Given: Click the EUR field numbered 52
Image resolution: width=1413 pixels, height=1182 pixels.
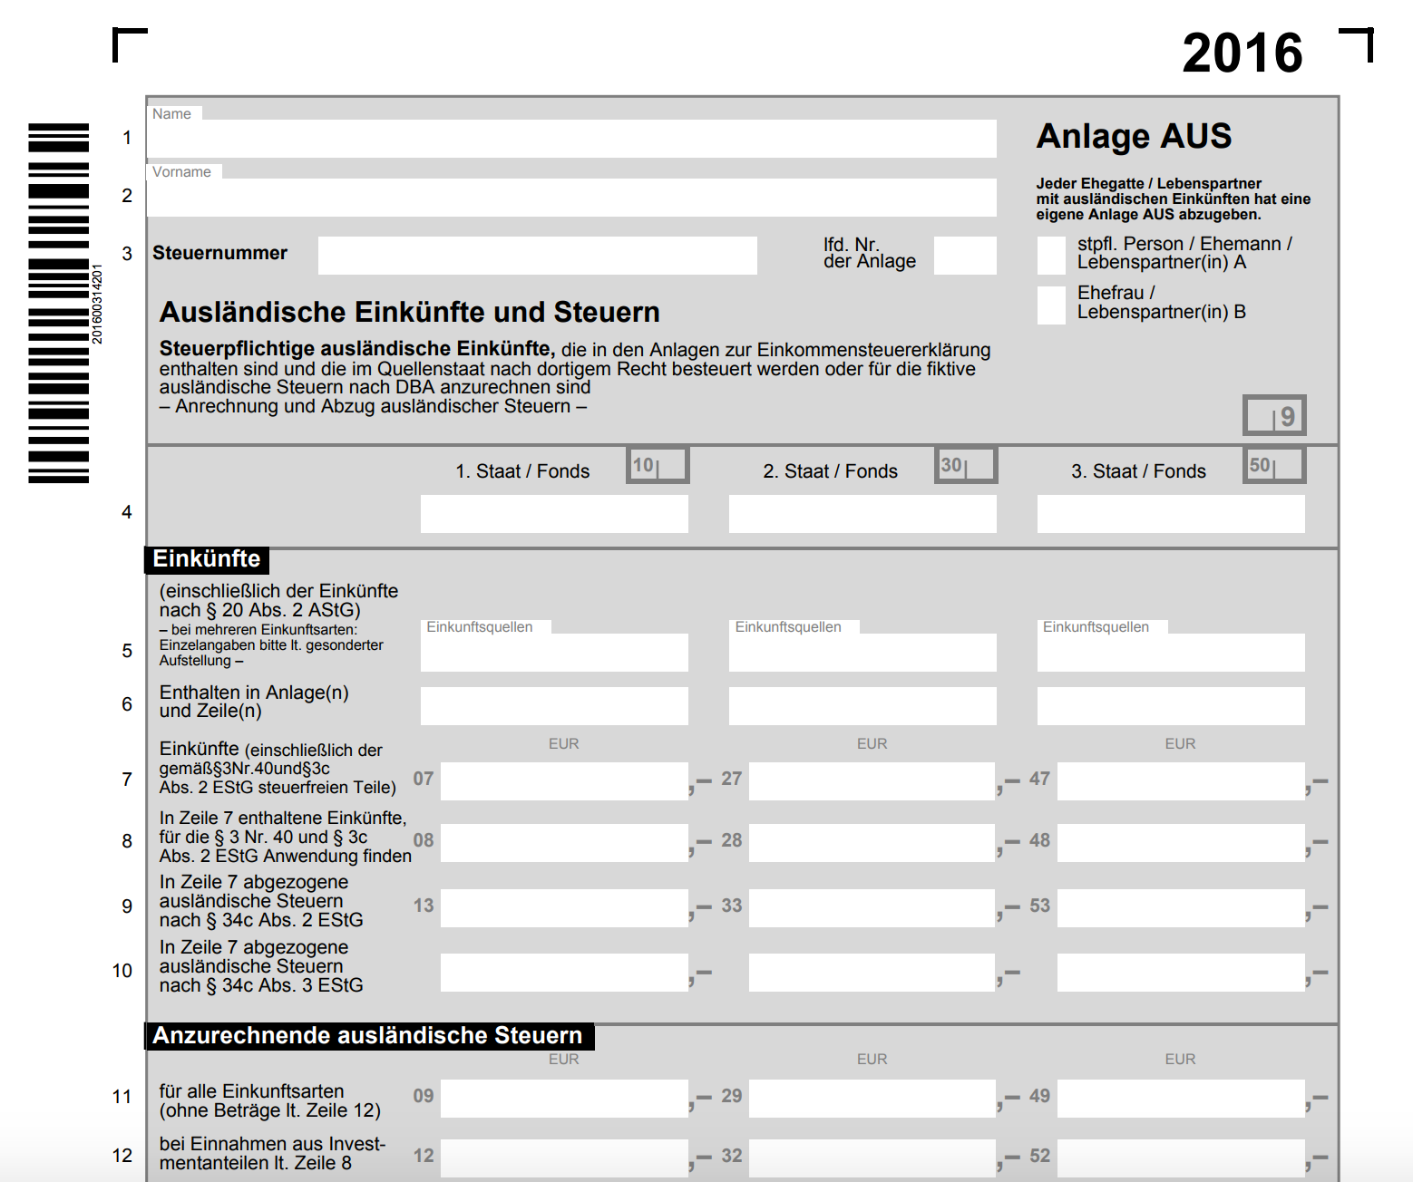Looking at the screenshot, I should click(x=1180, y=1158).
